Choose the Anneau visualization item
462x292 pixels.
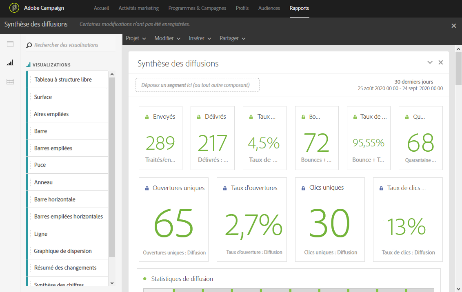43,182
